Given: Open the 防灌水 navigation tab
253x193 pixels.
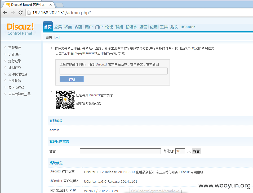Looking at the screenshot, I should click(x=131, y=27).
